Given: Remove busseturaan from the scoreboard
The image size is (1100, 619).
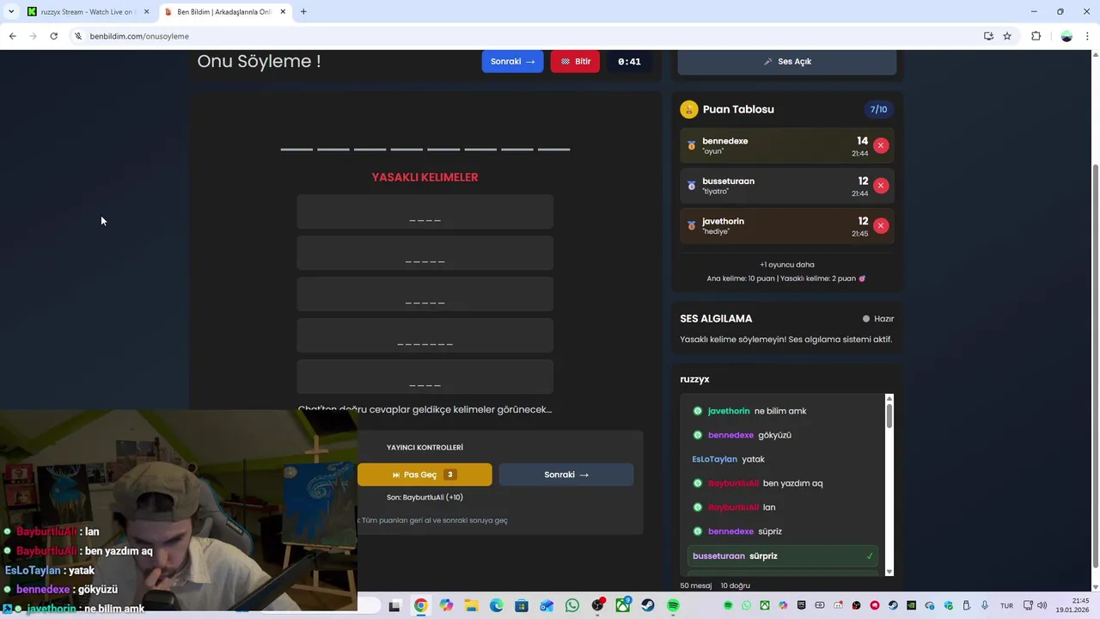Looking at the screenshot, I should [880, 186].
